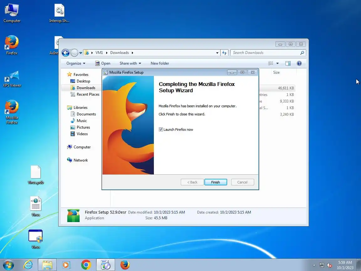Expand arrow after Downloads in address bar
The width and height of the screenshot is (361, 271).
pos(132,53)
